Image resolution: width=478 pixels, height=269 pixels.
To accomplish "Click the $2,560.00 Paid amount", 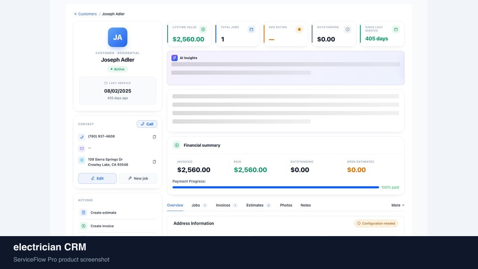I will tap(250, 170).
